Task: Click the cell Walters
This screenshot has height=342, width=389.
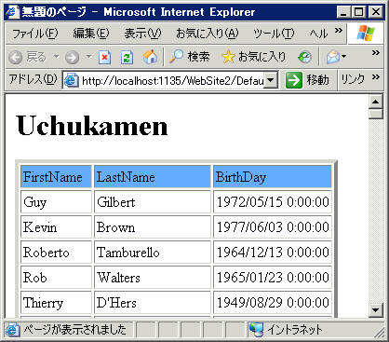Action: point(152,278)
